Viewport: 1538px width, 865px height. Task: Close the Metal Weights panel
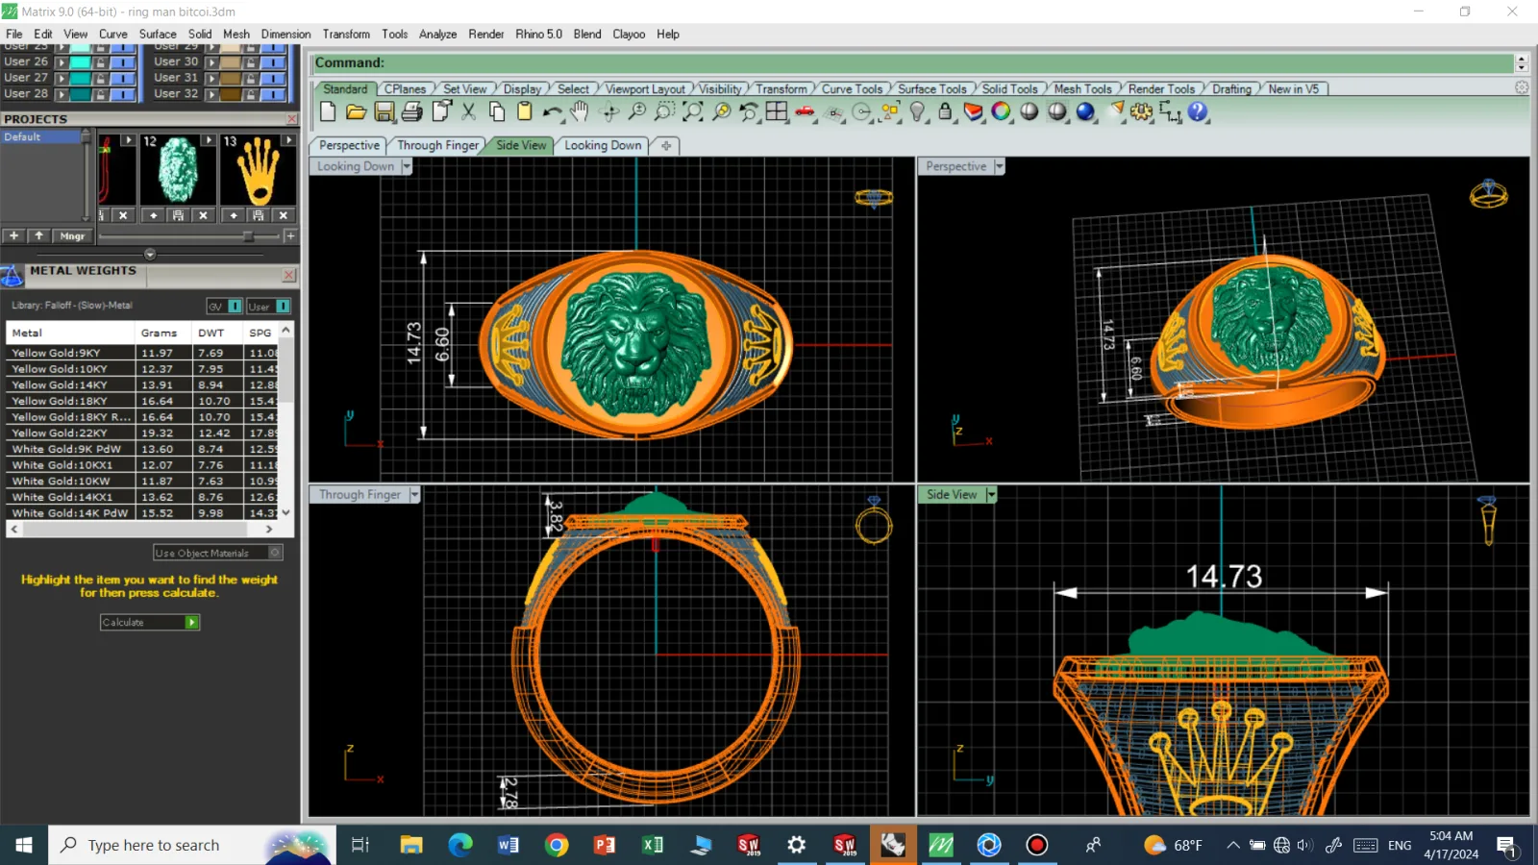288,275
